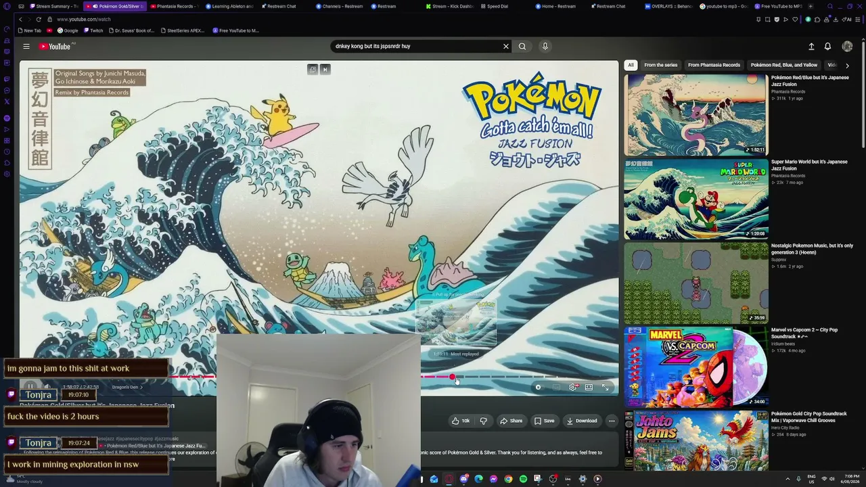Toggle subtitles button in the player
Screen dimensions: 866x487
(x=556, y=388)
